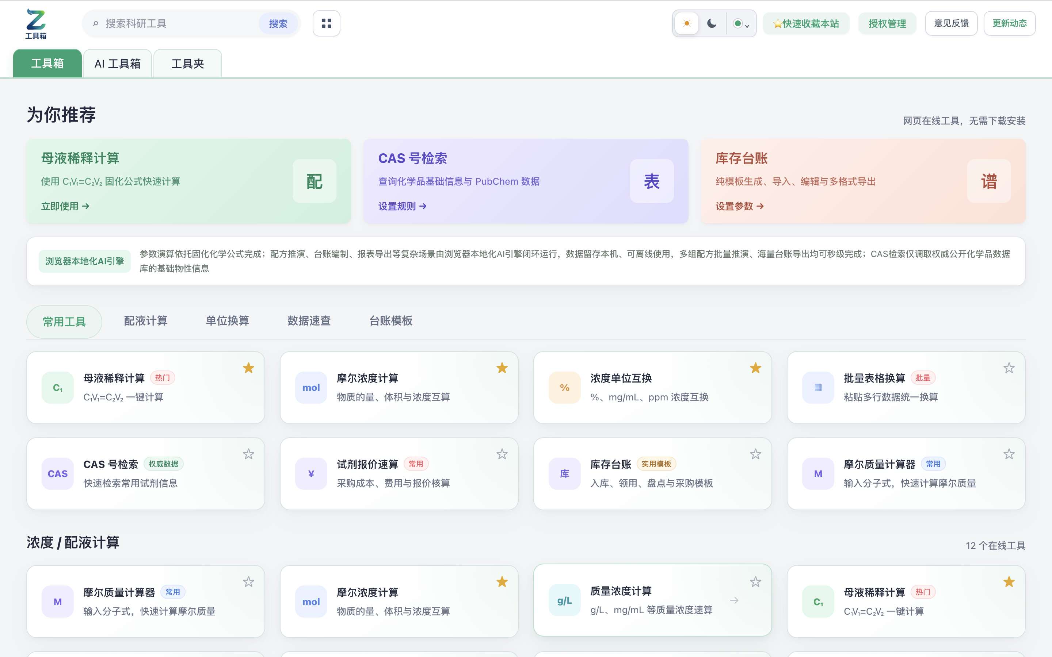Open the 意见反馈 button
Viewport: 1052px width, 657px height.
[951, 23]
